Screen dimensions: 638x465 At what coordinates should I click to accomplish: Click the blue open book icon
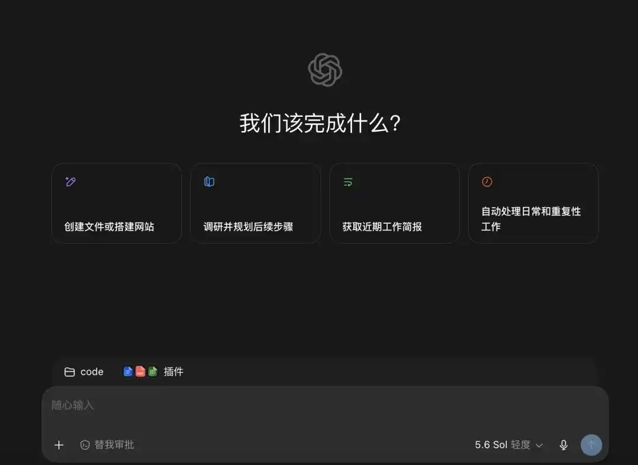click(209, 182)
